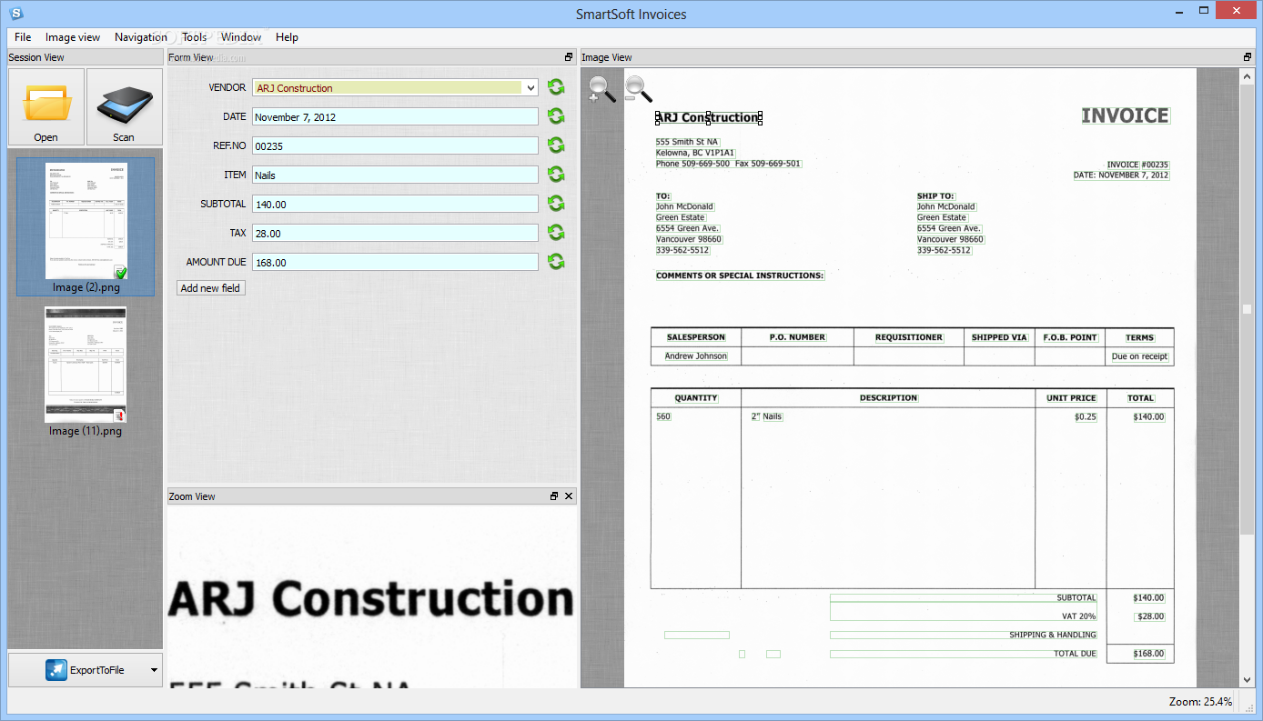The image size is (1263, 721).
Task: Click the 2" Nails description cell
Action: pos(766,416)
